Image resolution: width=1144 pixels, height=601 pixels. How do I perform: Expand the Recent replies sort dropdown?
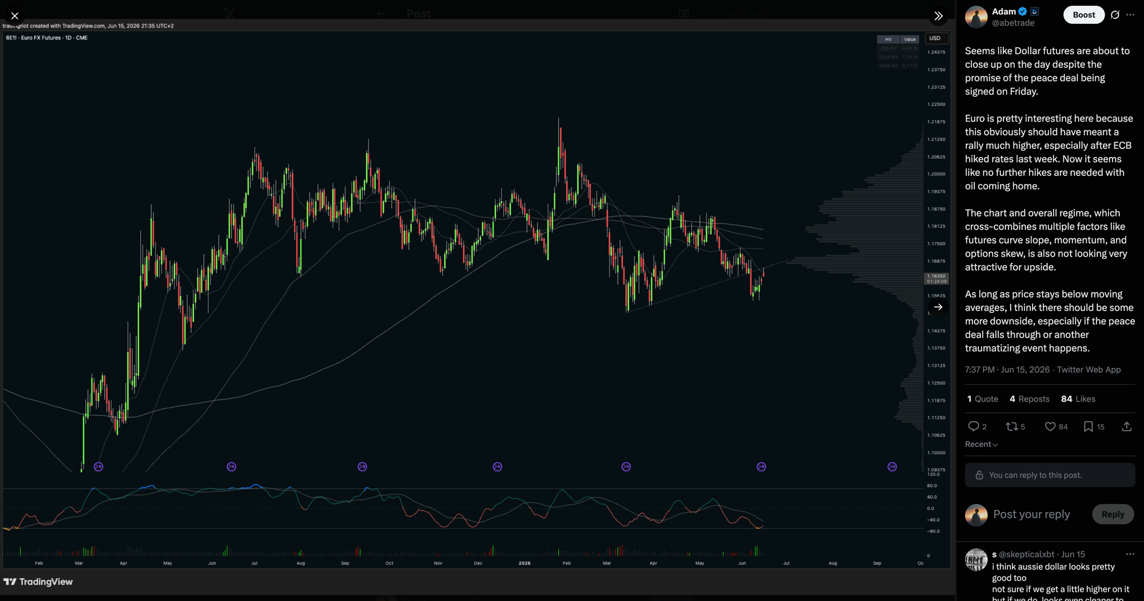point(981,444)
